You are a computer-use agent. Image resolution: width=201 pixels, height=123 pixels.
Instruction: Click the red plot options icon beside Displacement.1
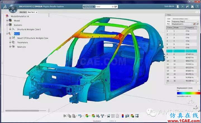(x=195, y=24)
